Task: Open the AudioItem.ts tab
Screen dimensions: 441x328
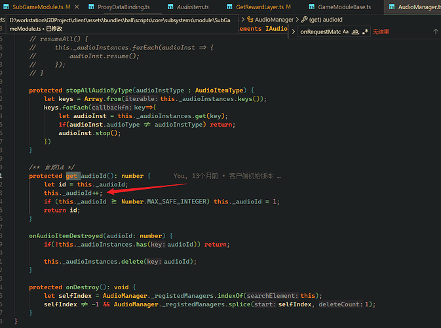Action: pyautogui.click(x=193, y=7)
